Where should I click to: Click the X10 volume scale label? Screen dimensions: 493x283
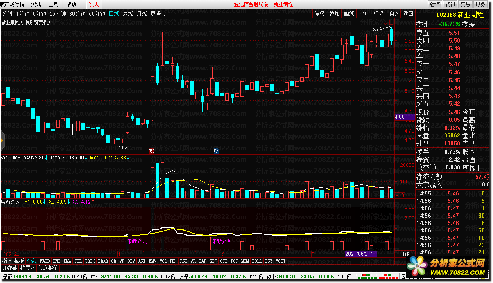tap(400, 195)
